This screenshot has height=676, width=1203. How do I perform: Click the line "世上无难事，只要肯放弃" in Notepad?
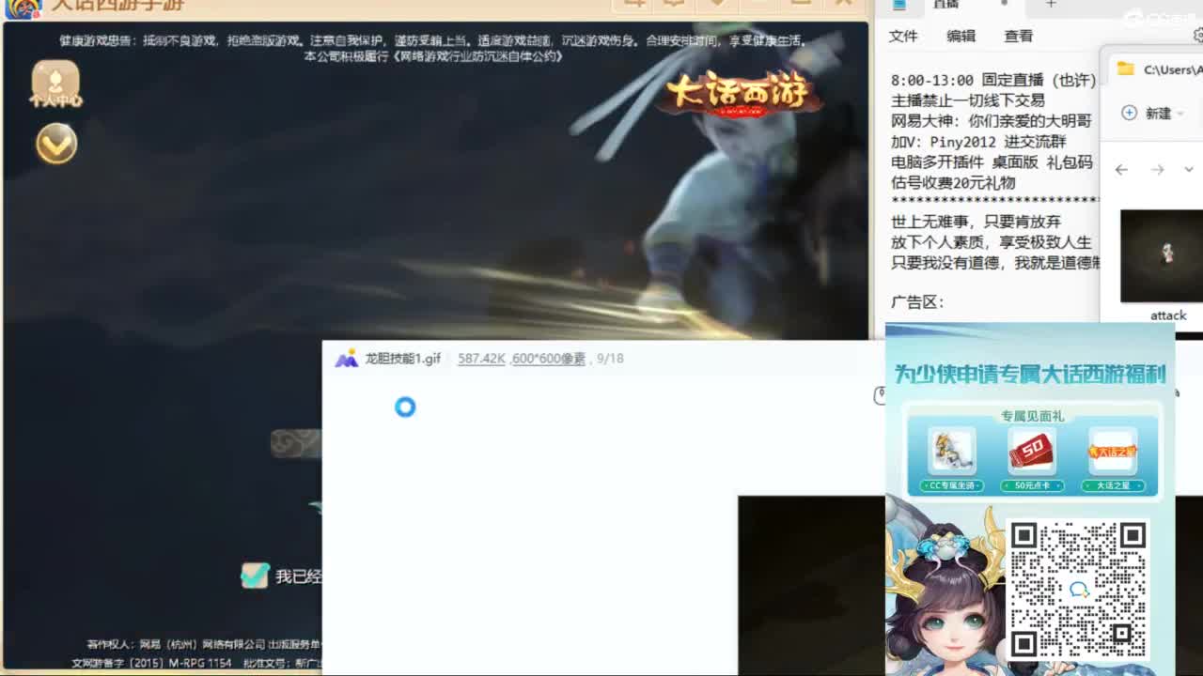point(976,223)
